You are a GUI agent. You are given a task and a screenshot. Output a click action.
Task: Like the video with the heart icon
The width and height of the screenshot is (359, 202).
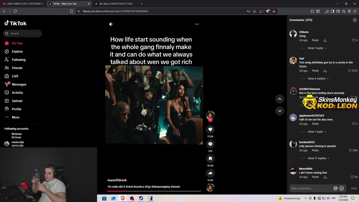(210, 129)
